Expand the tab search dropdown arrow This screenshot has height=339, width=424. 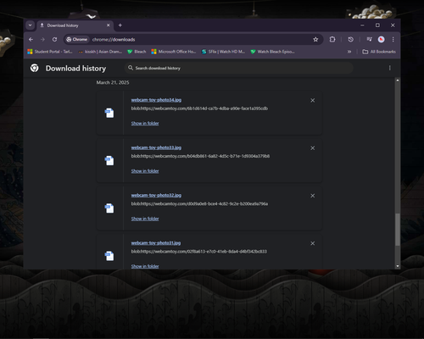pos(30,25)
